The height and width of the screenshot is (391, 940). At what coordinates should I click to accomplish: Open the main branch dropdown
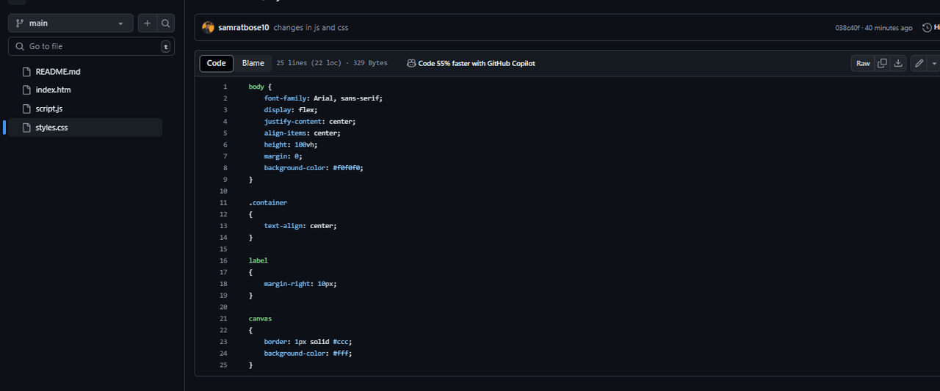pos(70,23)
